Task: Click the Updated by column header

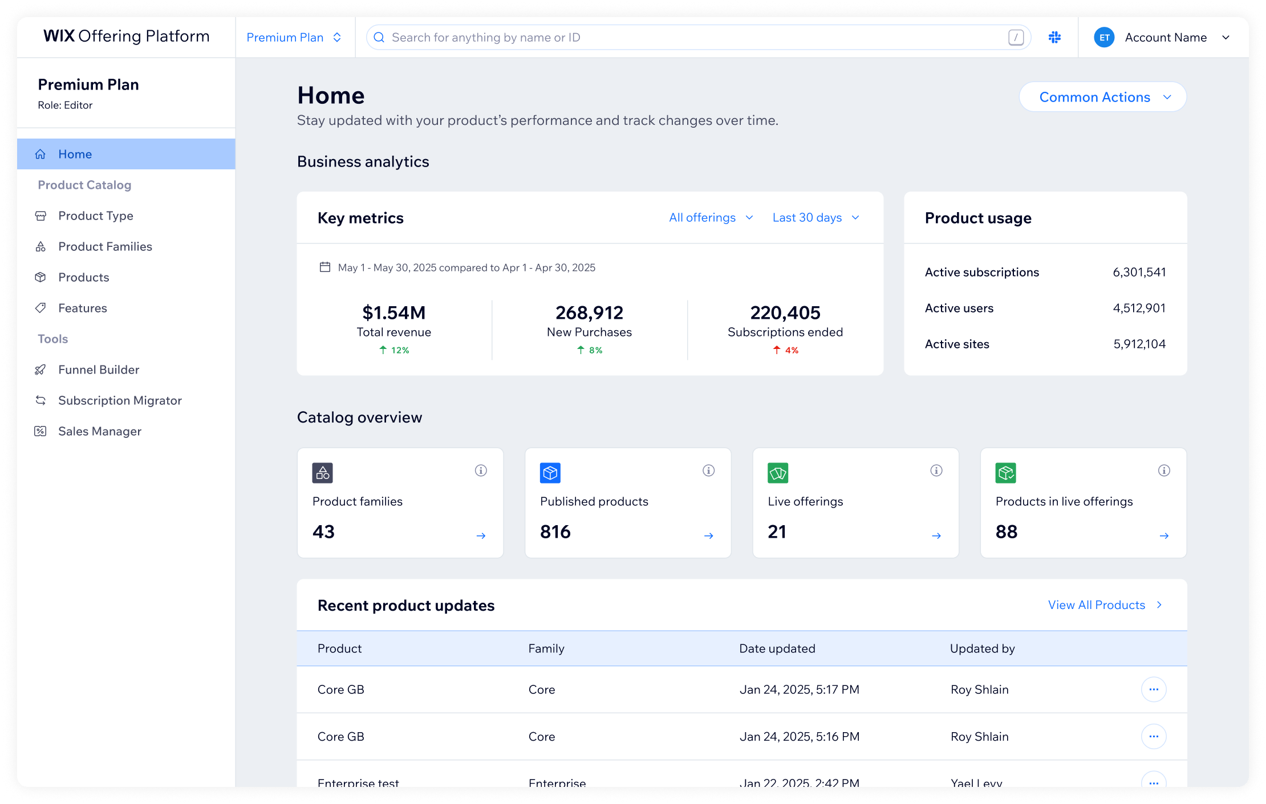Action: click(983, 648)
